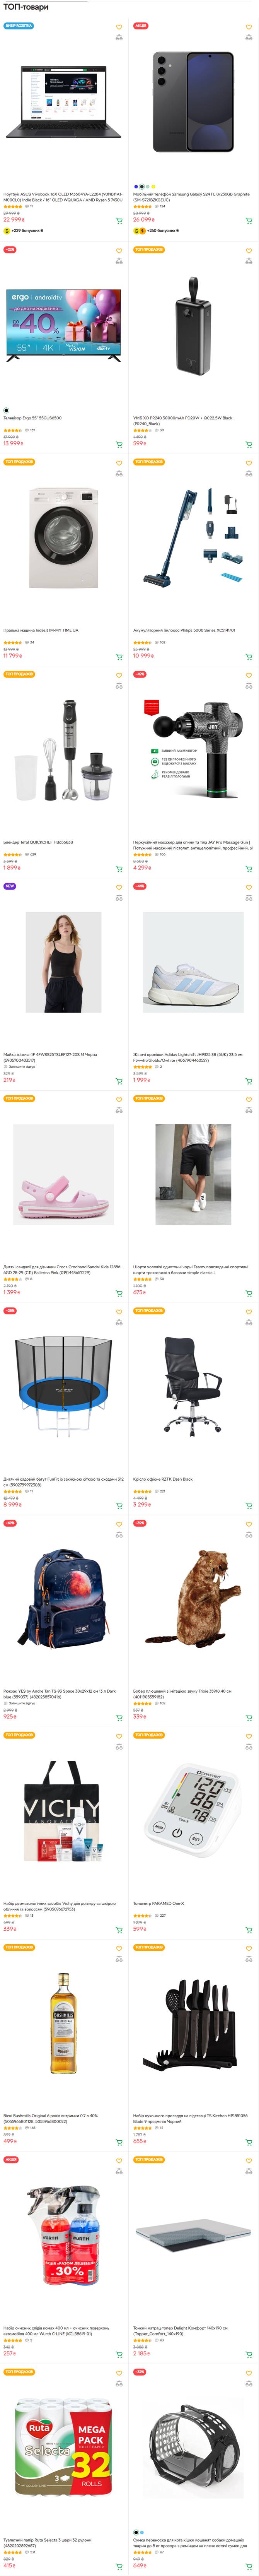This screenshot has width=259, height=2576.
Task: Add FunFit garden trampoline to comparison
Action: pos(119,1322)
